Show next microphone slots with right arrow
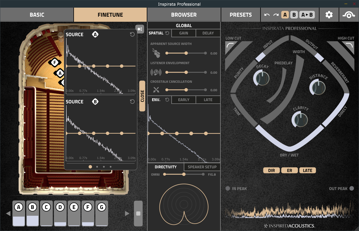 tap(127, 213)
